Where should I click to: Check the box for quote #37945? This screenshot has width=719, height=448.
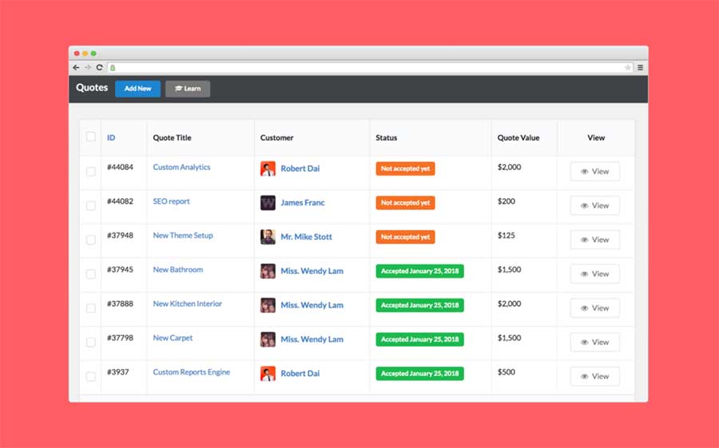(x=91, y=274)
